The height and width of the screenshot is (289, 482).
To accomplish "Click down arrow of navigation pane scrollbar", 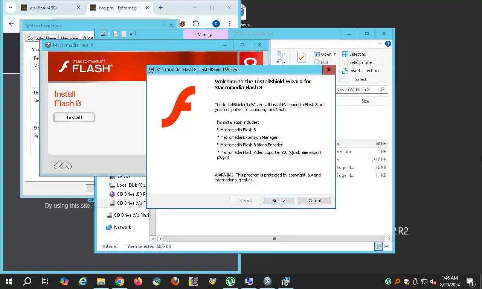I will coord(153,239).
